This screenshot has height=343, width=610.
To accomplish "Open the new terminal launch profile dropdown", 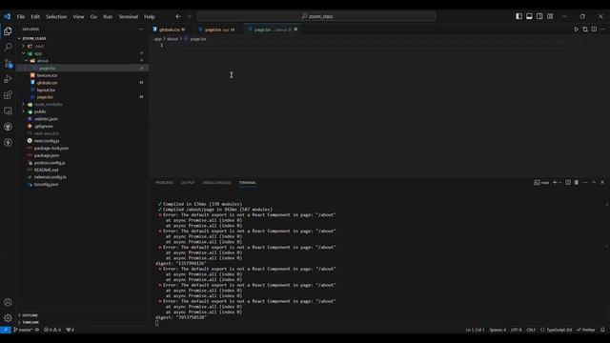I will (x=560, y=182).
